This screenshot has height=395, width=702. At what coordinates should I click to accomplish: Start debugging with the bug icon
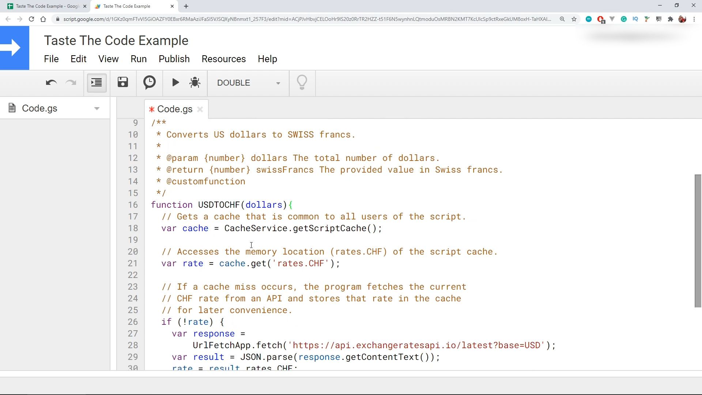click(x=195, y=83)
